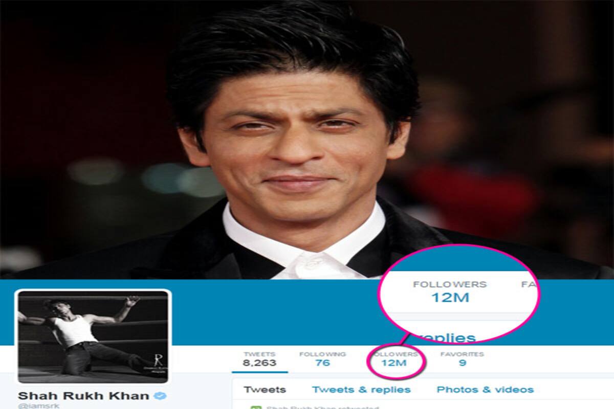Switch to the Photos & videos tab
The height and width of the screenshot is (409, 614).
485,390
